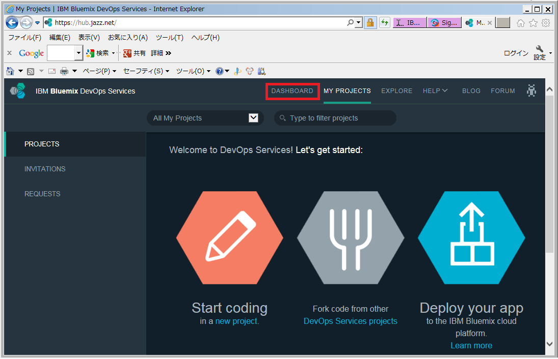
Task: Open the All My Projects dropdown
Action: point(205,118)
